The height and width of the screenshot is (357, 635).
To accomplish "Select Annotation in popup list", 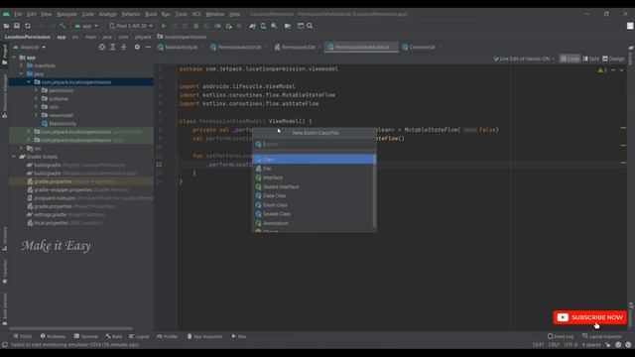I will (314, 223).
